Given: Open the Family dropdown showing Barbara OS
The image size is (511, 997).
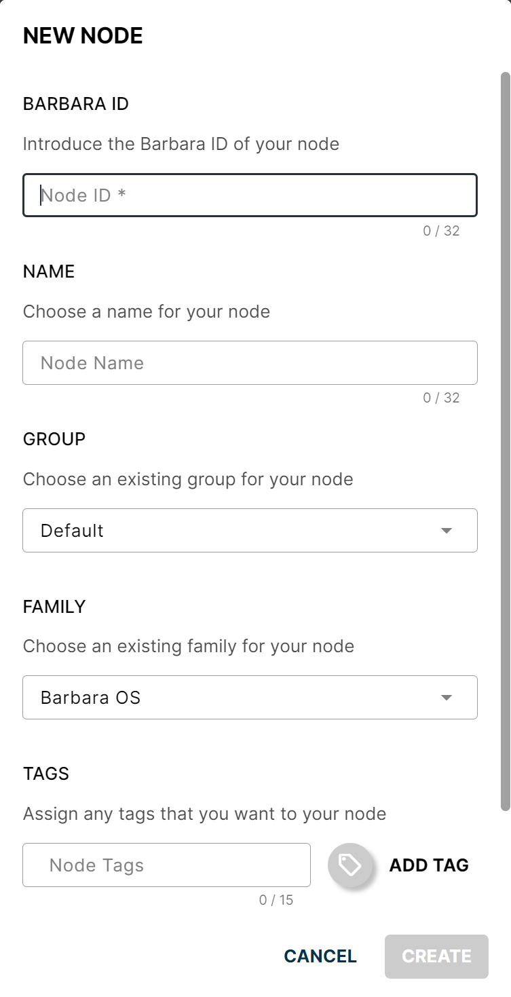Looking at the screenshot, I should coord(250,697).
